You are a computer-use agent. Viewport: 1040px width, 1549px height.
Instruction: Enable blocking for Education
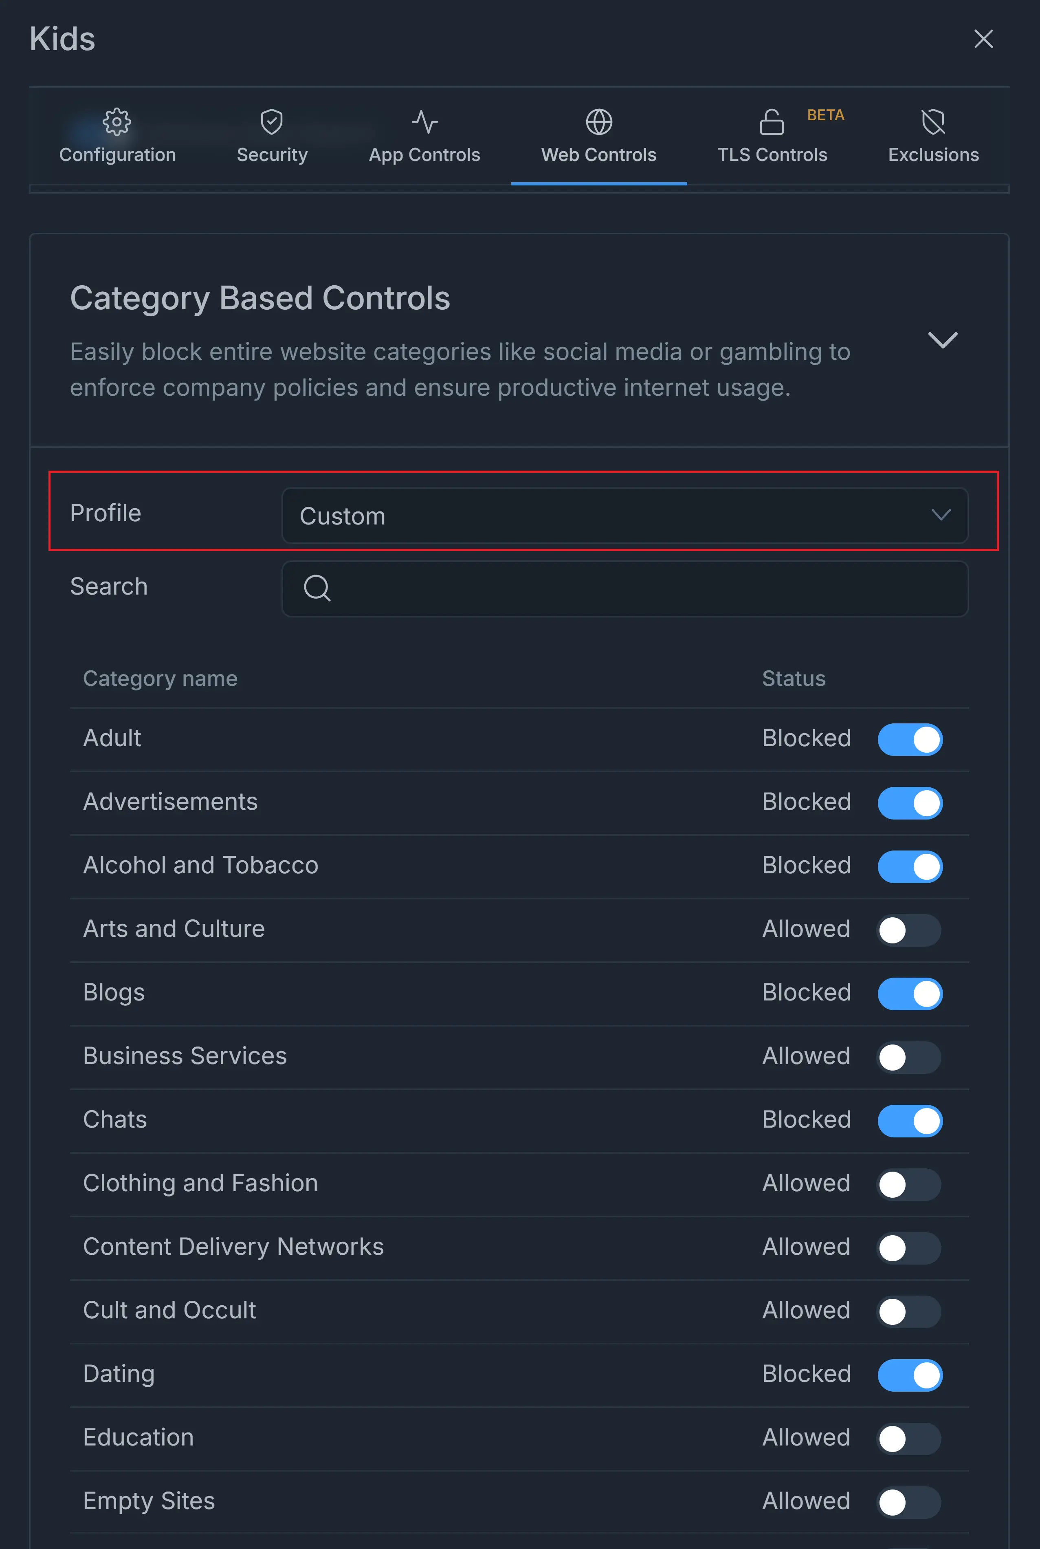909,1438
